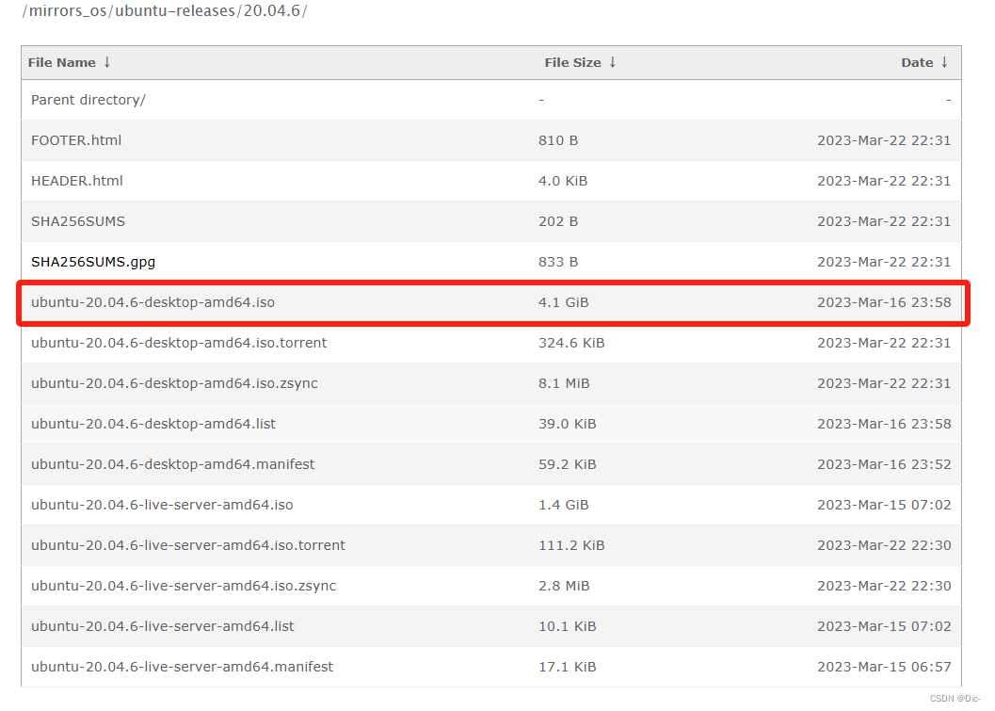Click the mirrors_os segment in the breadcrumb path

click(x=68, y=11)
